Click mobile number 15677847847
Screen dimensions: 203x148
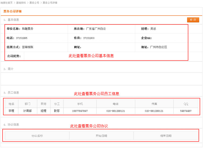[x=80, y=111]
